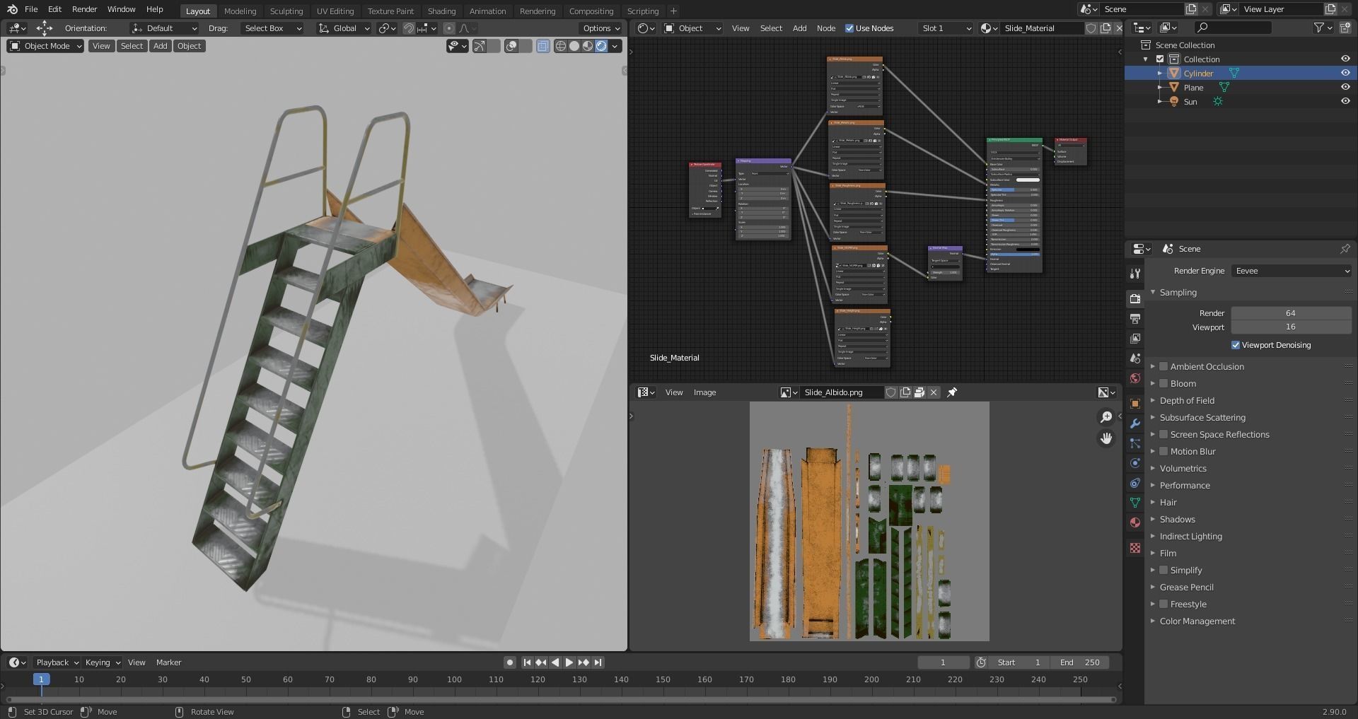Switch to the Texture Paint workspace tab

[x=390, y=11]
